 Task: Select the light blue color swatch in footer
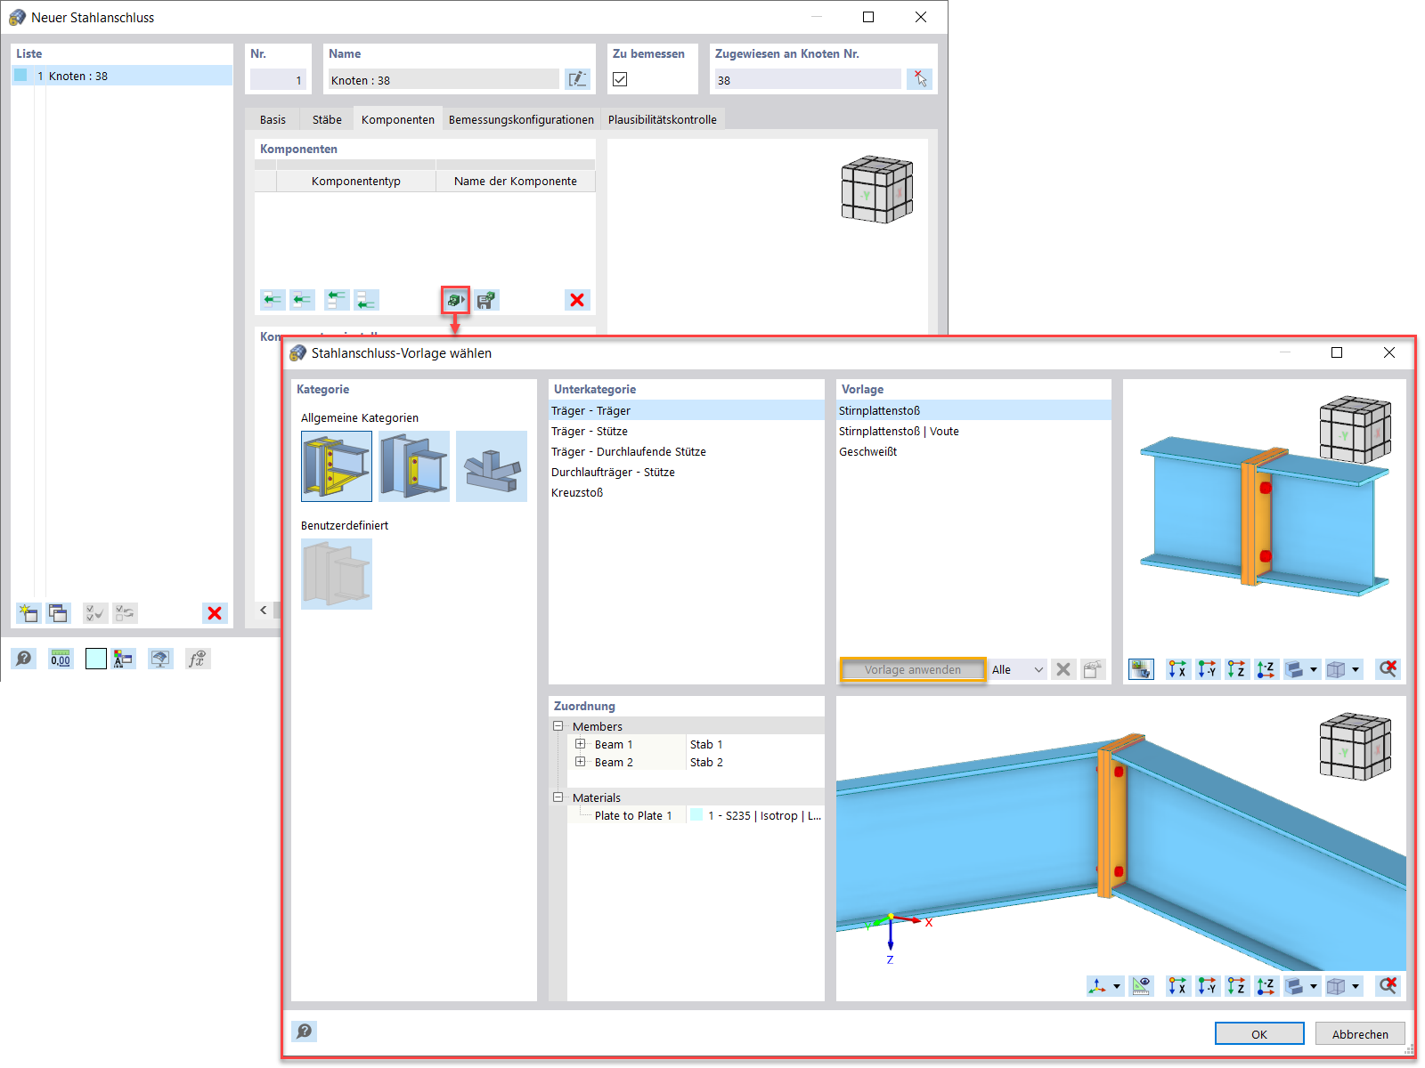pyautogui.click(x=96, y=659)
